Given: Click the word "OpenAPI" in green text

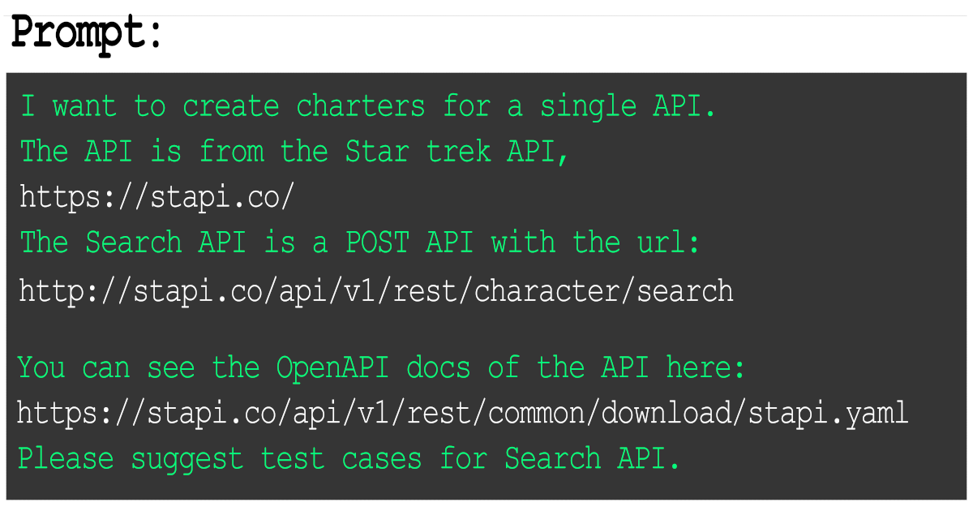Looking at the screenshot, I should pos(332,368).
